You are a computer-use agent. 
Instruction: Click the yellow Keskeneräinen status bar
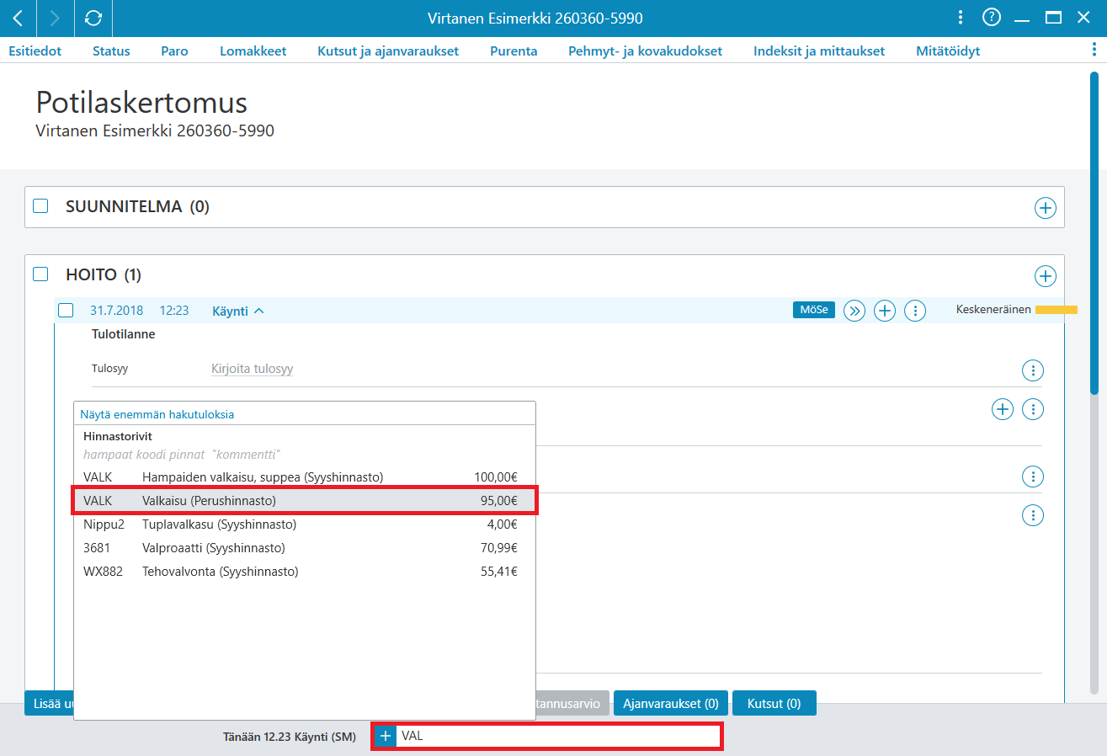click(1056, 310)
